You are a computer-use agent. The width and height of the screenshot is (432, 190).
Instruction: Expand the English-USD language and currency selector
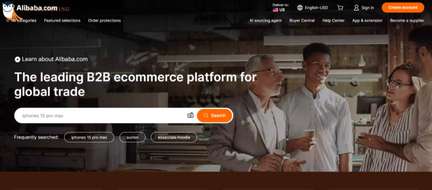[x=313, y=8]
